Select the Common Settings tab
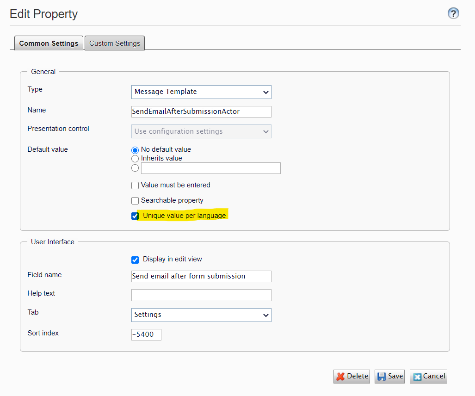The image size is (475, 396). coord(49,43)
